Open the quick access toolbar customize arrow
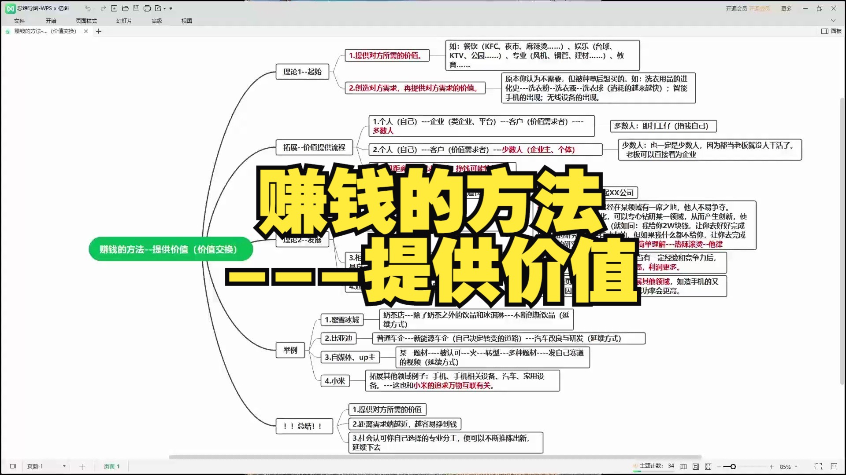The width and height of the screenshot is (846, 475). click(x=171, y=8)
